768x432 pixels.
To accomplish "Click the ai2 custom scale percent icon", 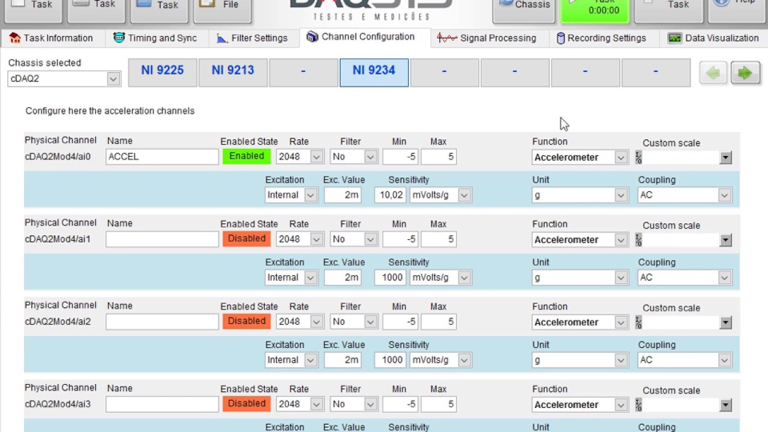I will pos(638,322).
